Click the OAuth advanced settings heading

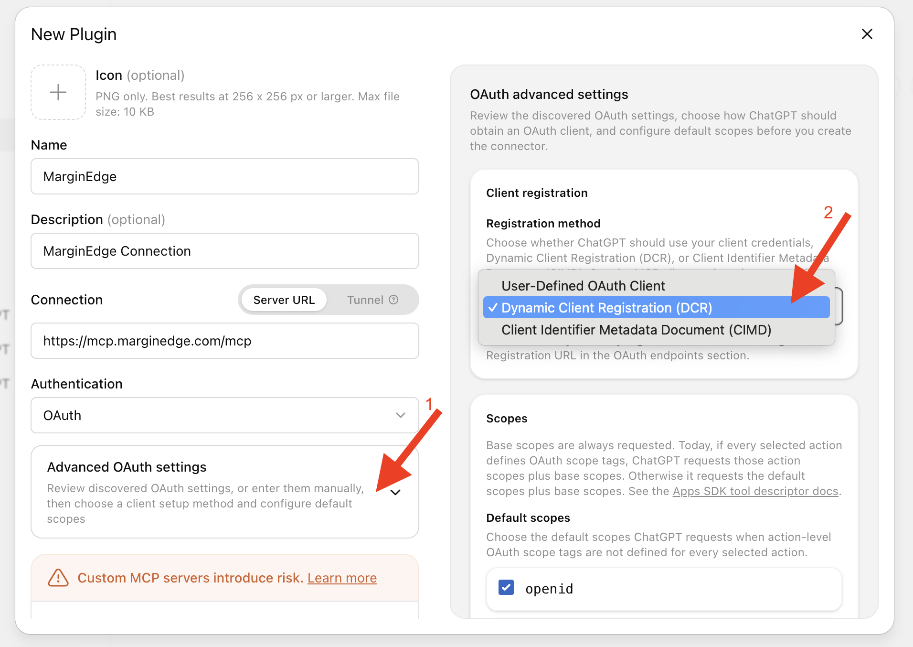tap(549, 94)
